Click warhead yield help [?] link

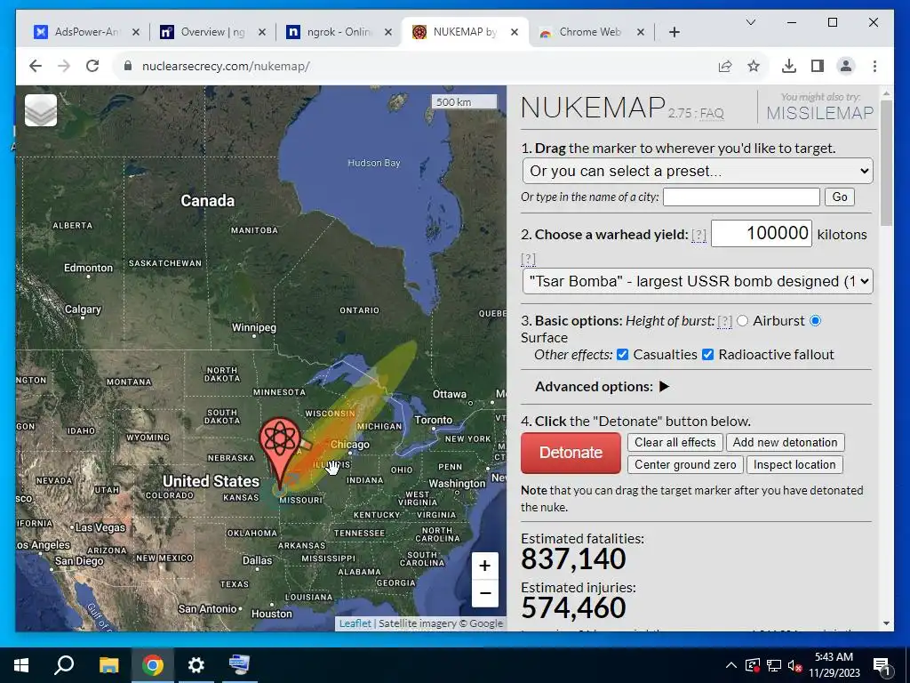[698, 235]
